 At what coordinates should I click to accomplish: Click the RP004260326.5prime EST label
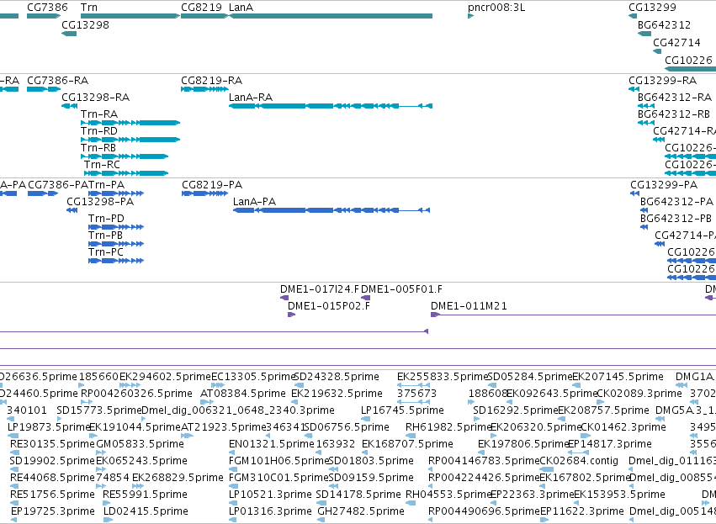pyautogui.click(x=136, y=394)
